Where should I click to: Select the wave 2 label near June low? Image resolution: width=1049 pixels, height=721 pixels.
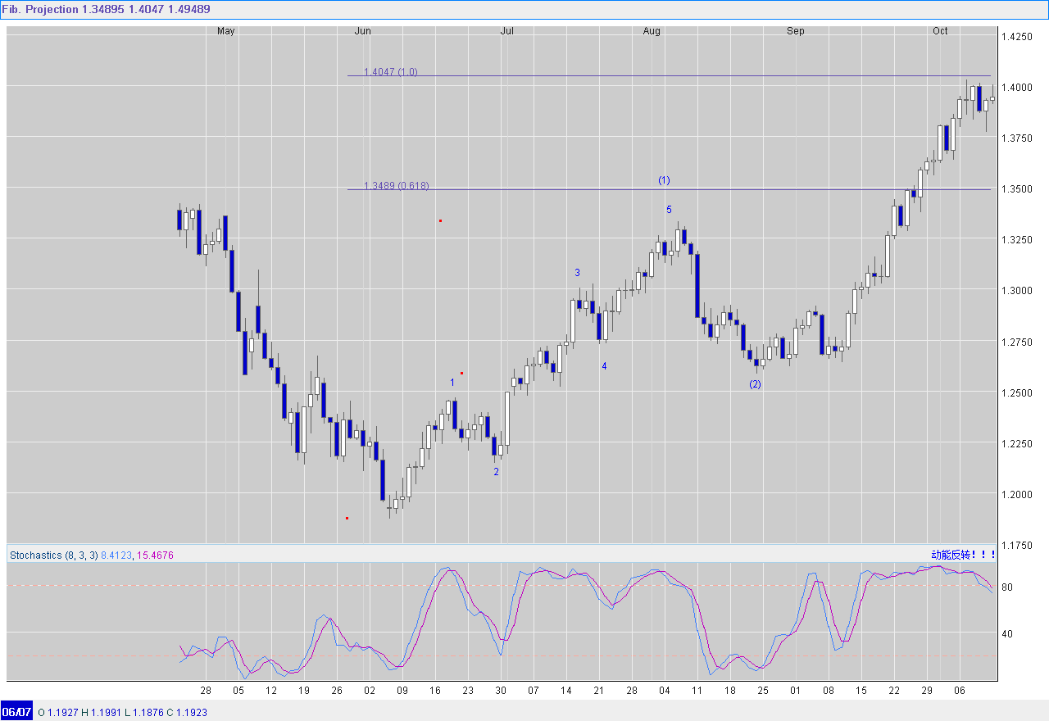tap(496, 472)
